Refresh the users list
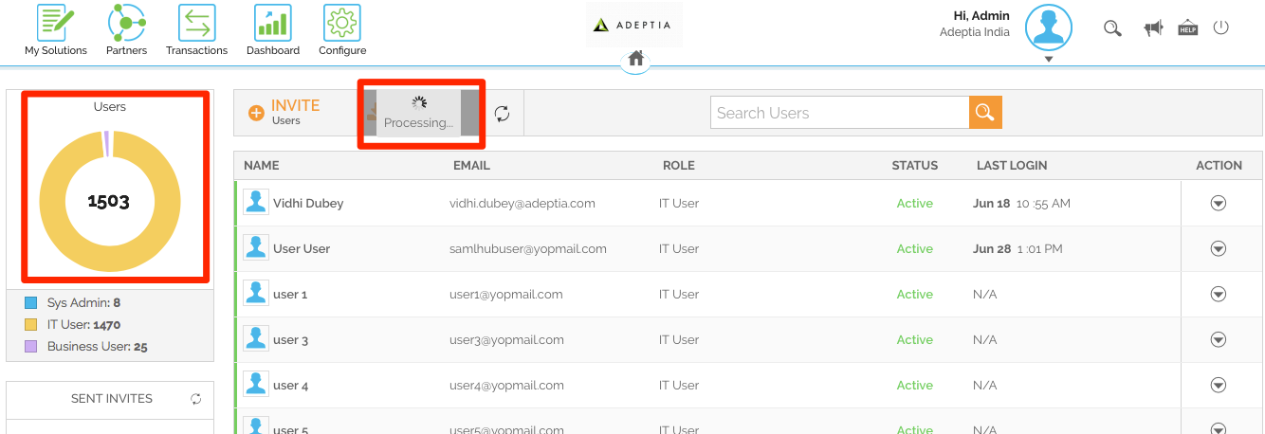The width and height of the screenshot is (1265, 434). click(x=503, y=114)
